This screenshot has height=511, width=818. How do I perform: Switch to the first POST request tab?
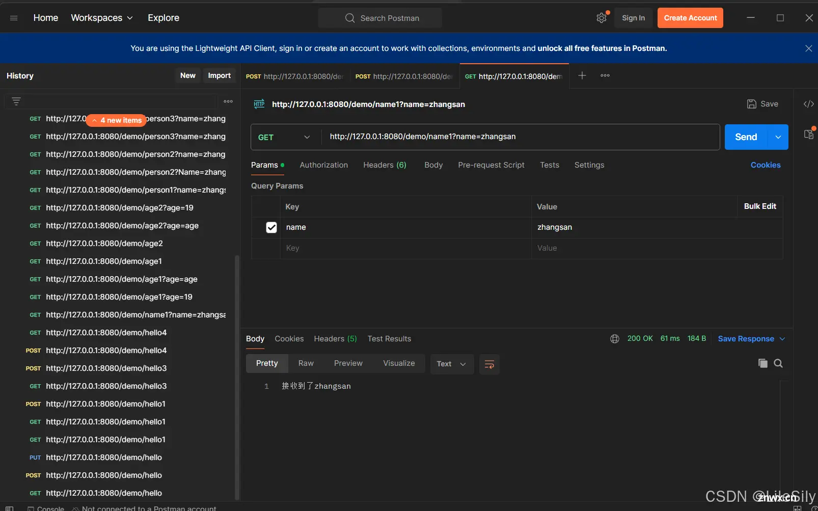[x=295, y=76]
